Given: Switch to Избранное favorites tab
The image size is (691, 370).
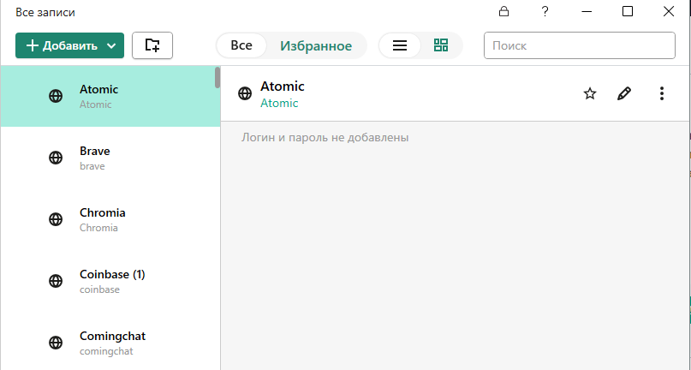Looking at the screenshot, I should click(x=316, y=45).
